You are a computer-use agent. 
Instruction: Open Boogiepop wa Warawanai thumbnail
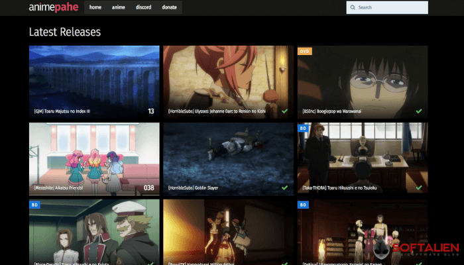(x=363, y=82)
